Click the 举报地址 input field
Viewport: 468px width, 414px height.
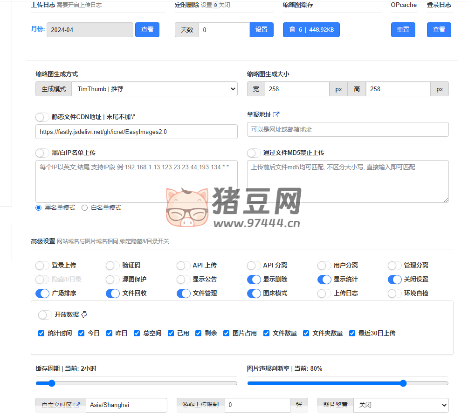pos(347,129)
